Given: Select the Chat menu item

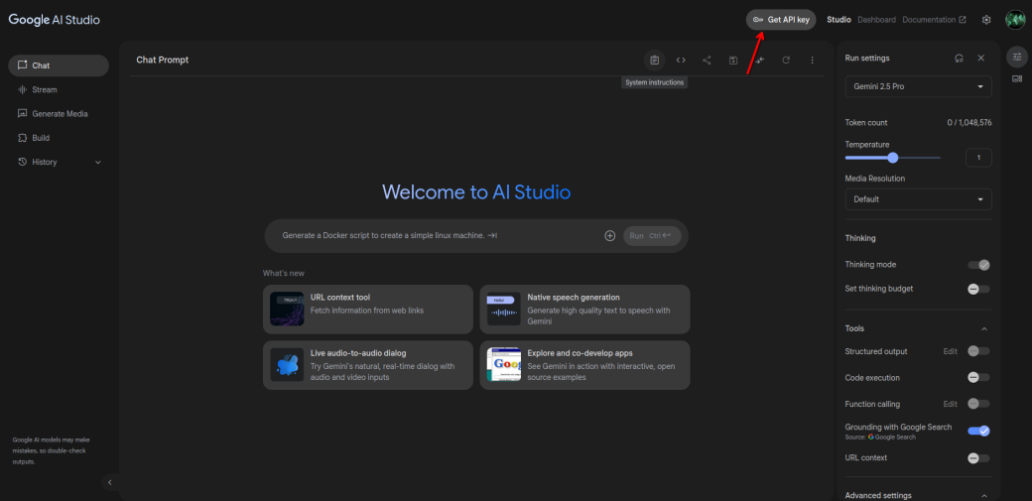Looking at the screenshot, I should pyautogui.click(x=59, y=65).
